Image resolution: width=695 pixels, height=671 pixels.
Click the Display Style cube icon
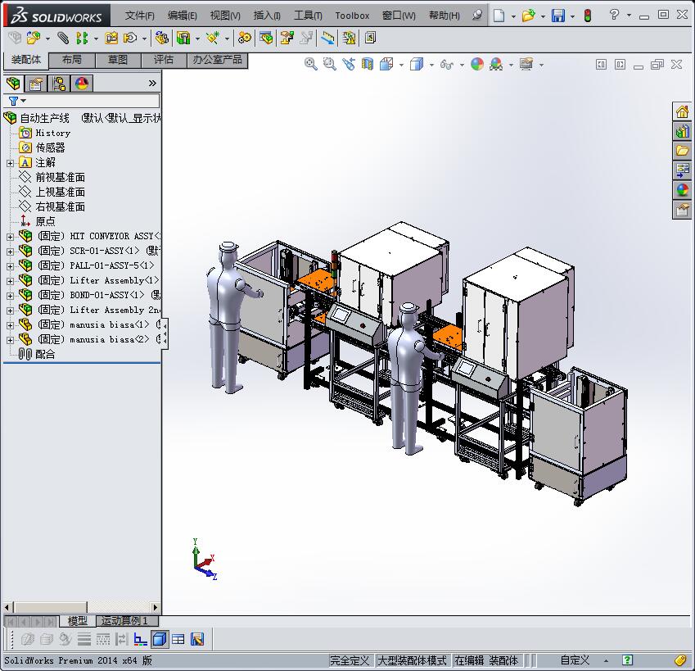click(416, 64)
